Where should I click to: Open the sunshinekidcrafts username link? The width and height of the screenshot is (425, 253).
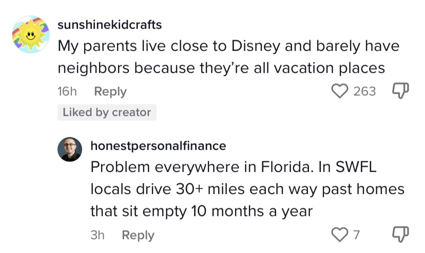(110, 25)
